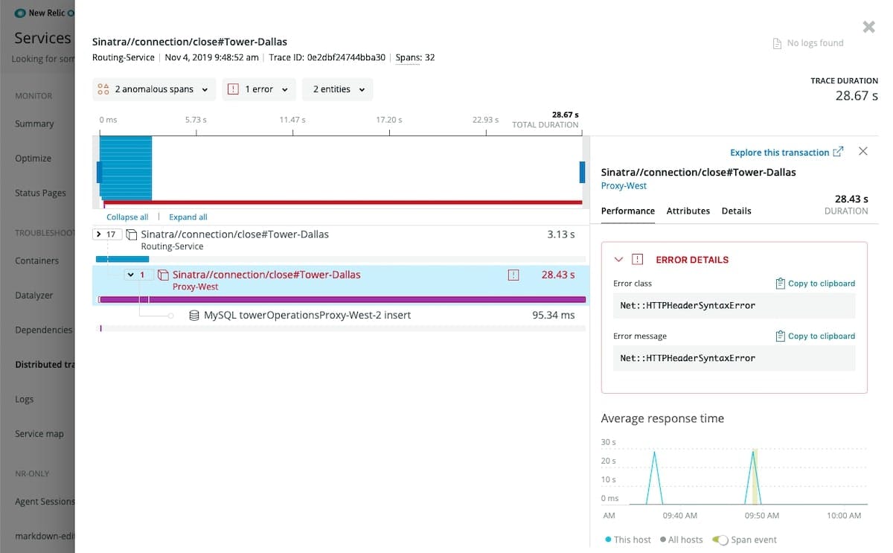Click the Proxy-West span document icon
This screenshot has width=893, height=553.
coord(163,275)
